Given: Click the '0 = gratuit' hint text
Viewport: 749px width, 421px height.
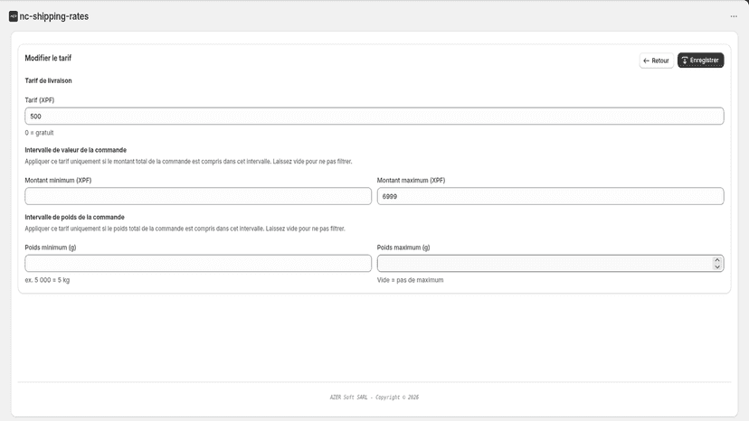Looking at the screenshot, I should click(x=39, y=133).
